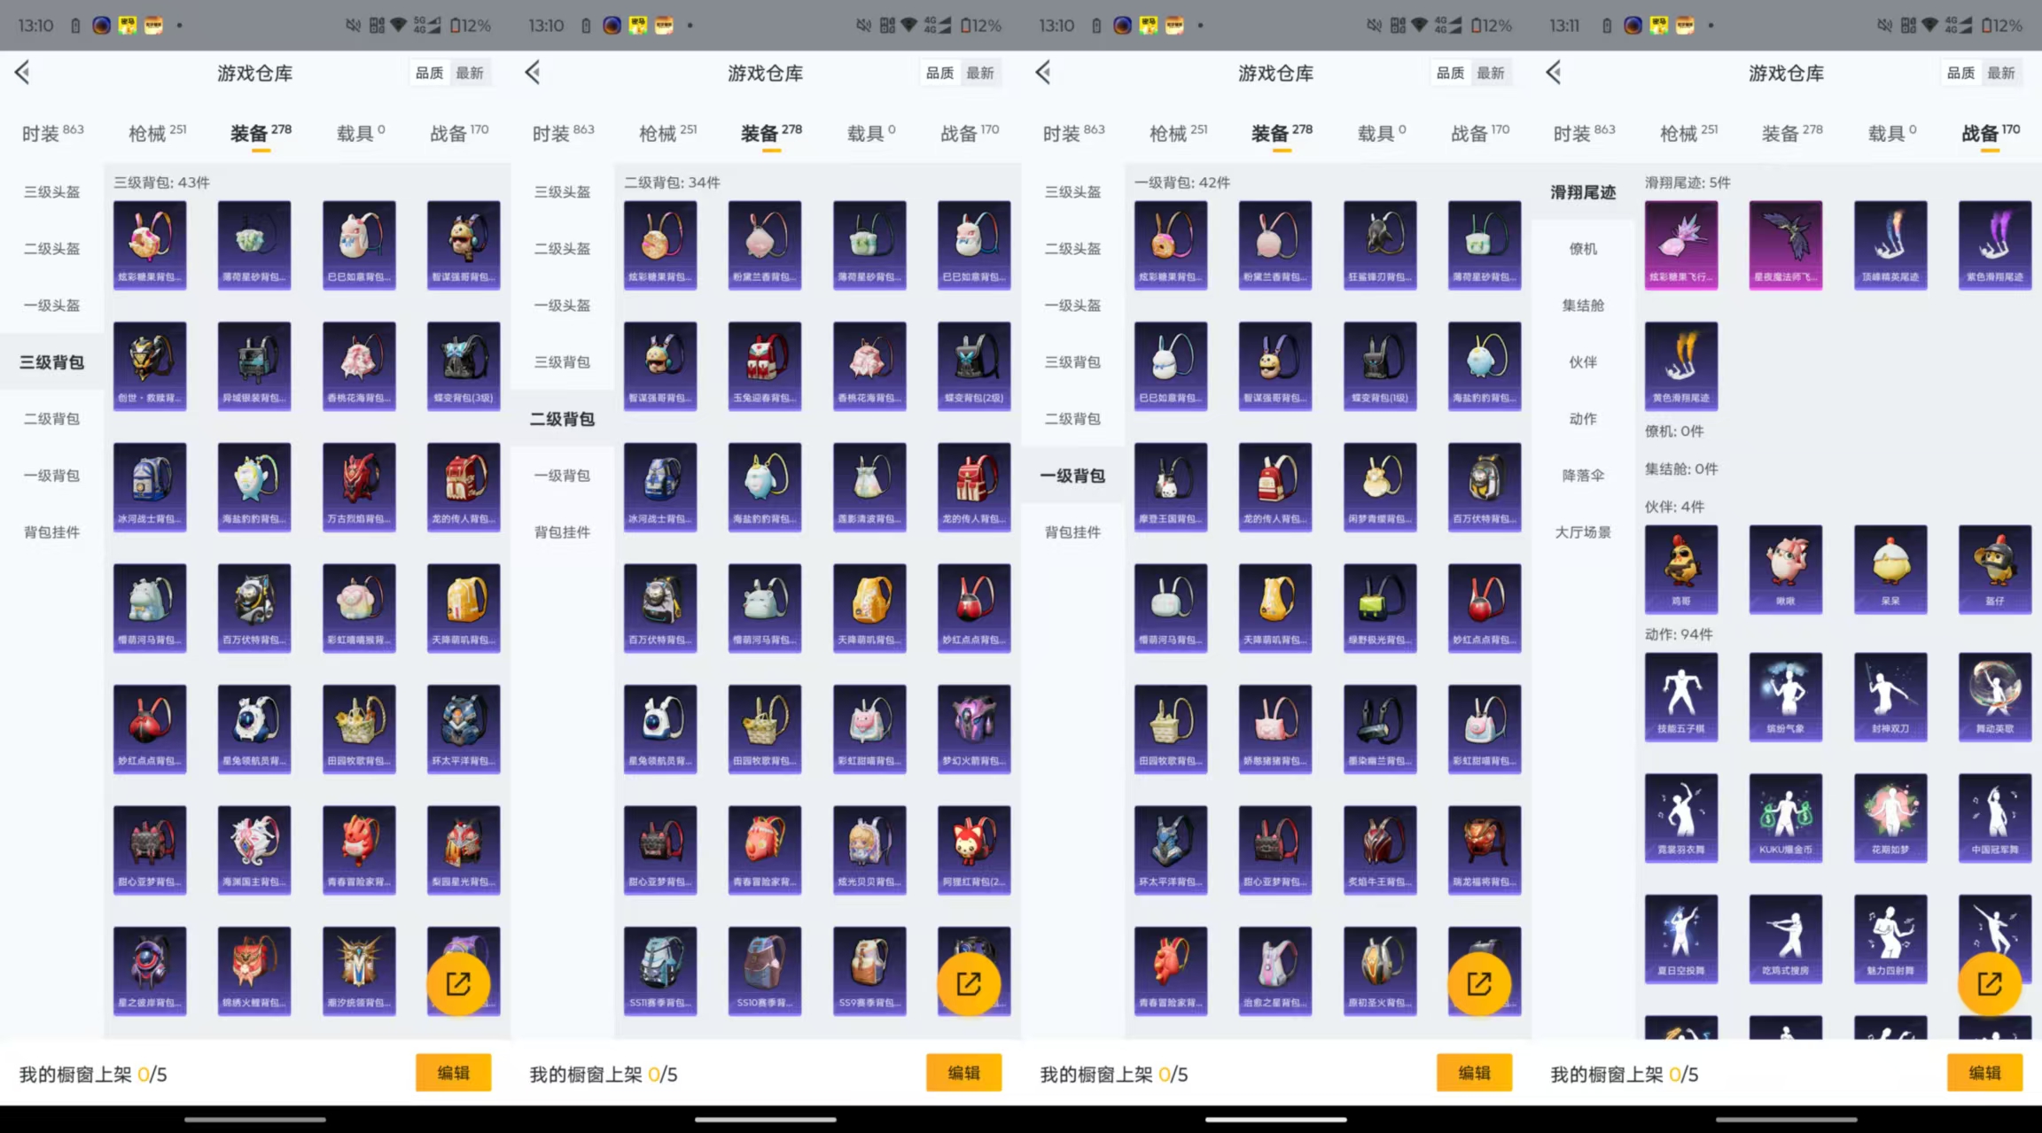This screenshot has height=1133, width=2042.
Task: Select the 盔仔 helmet chick companion
Action: coord(1994,568)
